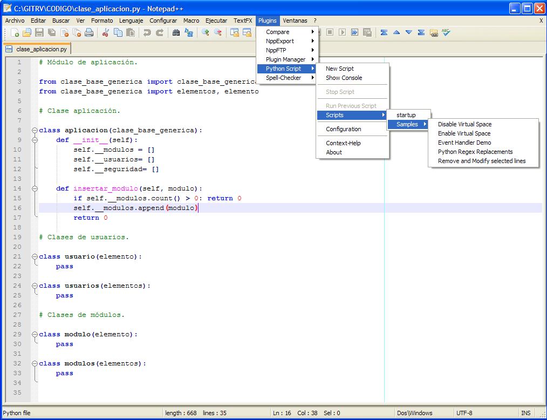Screen dimensions: 547x420
Task: Select Show Console menu entry
Action: point(352,78)
